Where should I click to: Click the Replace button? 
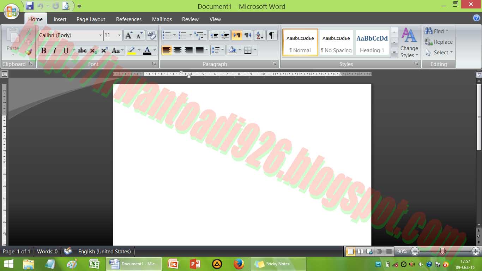(439, 42)
